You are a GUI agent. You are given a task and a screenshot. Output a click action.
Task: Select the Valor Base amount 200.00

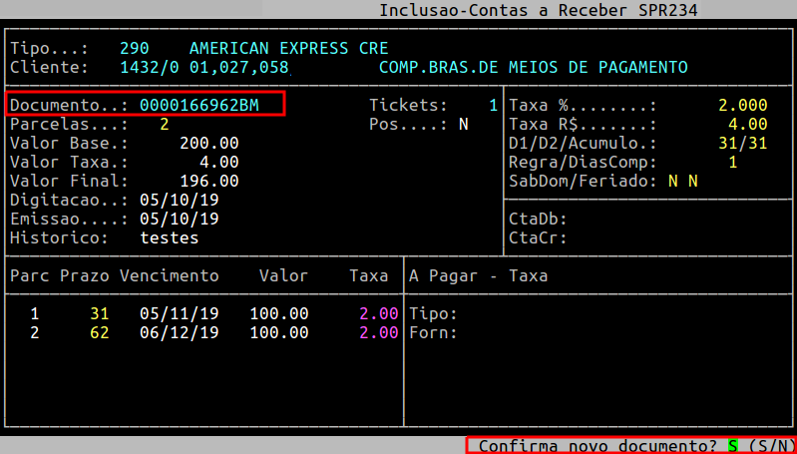tap(208, 144)
